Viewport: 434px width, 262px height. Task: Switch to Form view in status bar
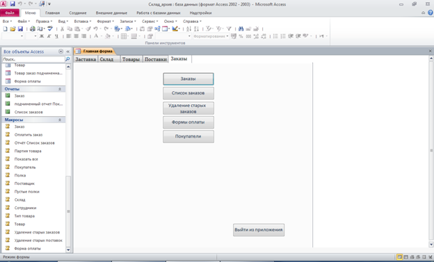pos(399,257)
